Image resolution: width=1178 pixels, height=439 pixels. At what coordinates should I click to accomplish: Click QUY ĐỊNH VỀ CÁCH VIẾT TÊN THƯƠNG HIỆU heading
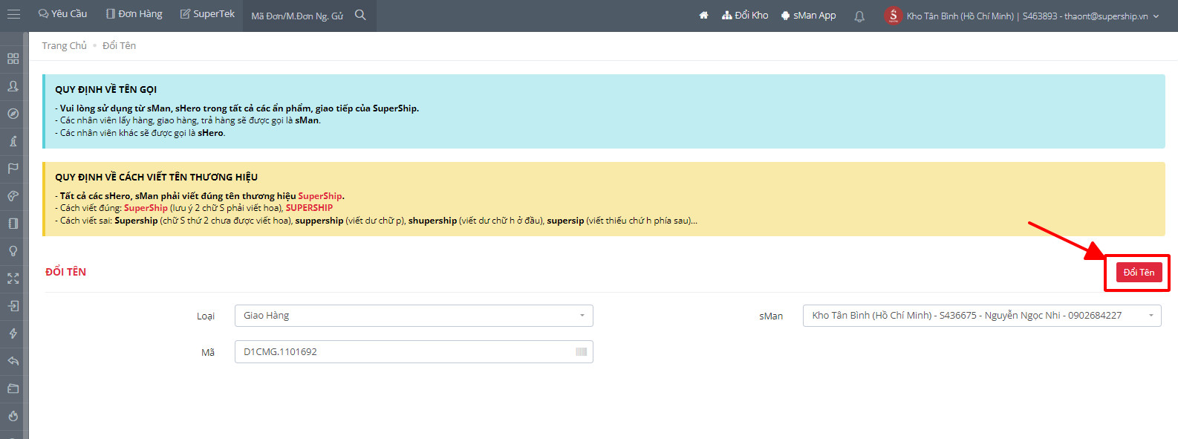click(156, 178)
